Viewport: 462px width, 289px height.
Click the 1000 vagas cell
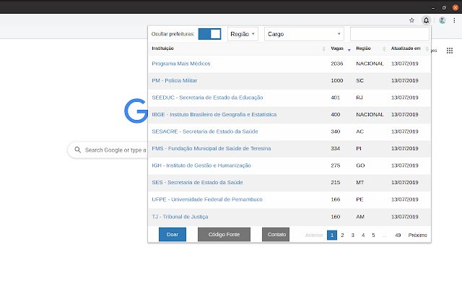[x=337, y=80]
